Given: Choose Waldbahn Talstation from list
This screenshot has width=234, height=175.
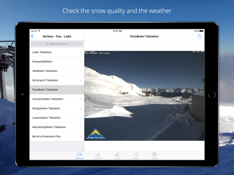Looking at the screenshot, I should pyautogui.click(x=57, y=71).
